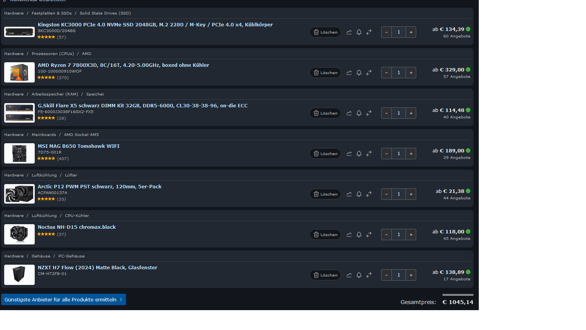Remove MSI MAG B650 Tomahawk via Löschen

pos(325,154)
